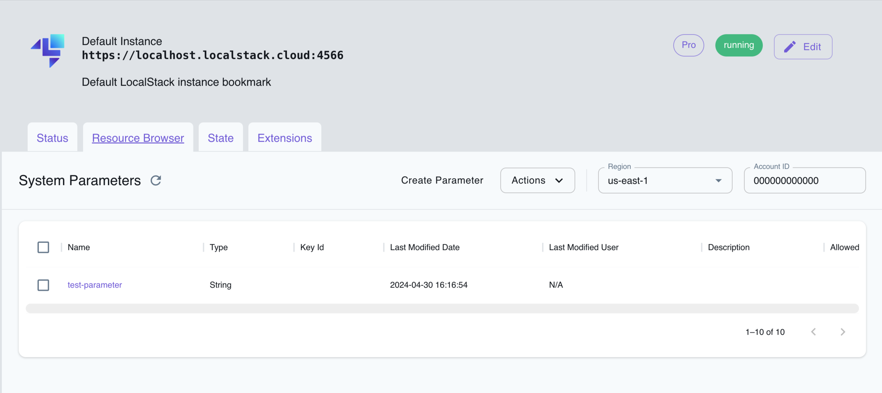Image resolution: width=882 pixels, height=393 pixels.
Task: Click the Create Parameter button
Action: click(442, 180)
